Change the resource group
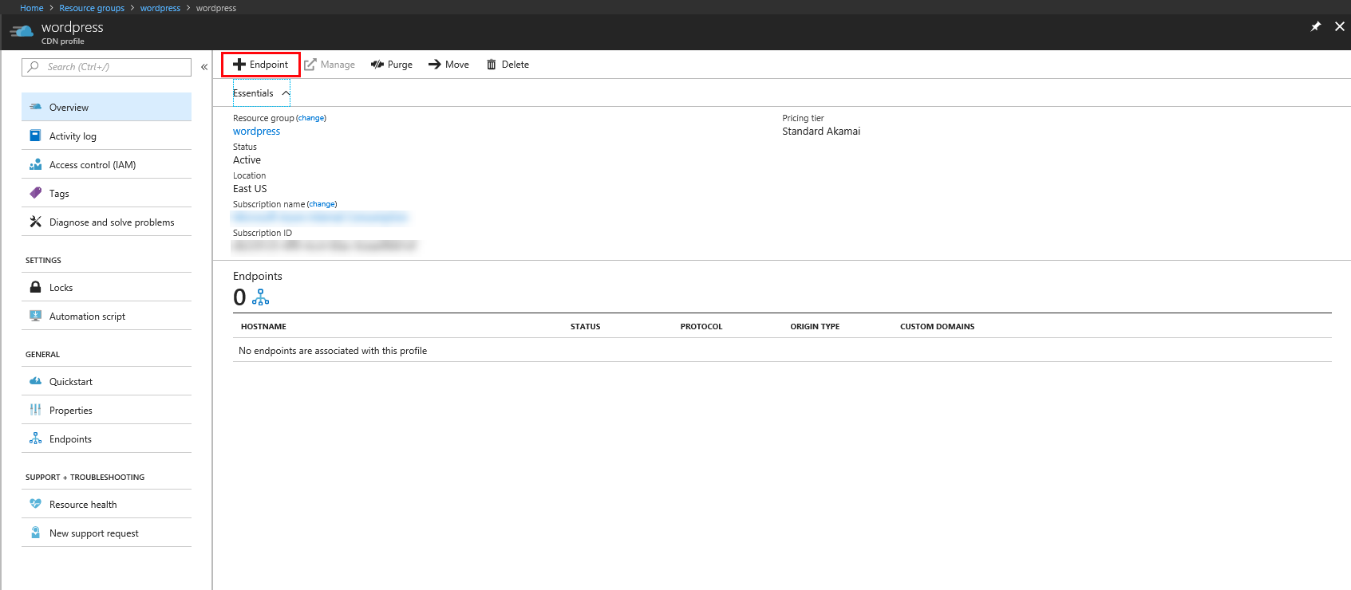Screen dimensions: 1351x590 pos(311,118)
